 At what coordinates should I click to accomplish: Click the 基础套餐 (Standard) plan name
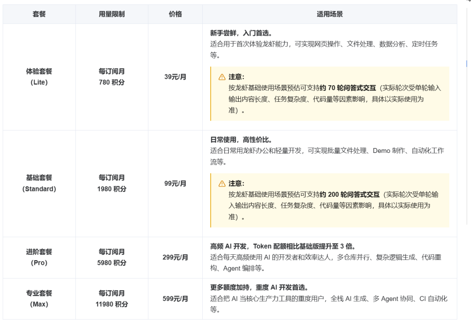(39, 183)
